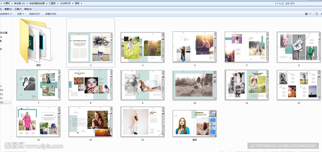Expand the view options arrow next to the view icon
The image size is (322, 152).
pos(310,14)
